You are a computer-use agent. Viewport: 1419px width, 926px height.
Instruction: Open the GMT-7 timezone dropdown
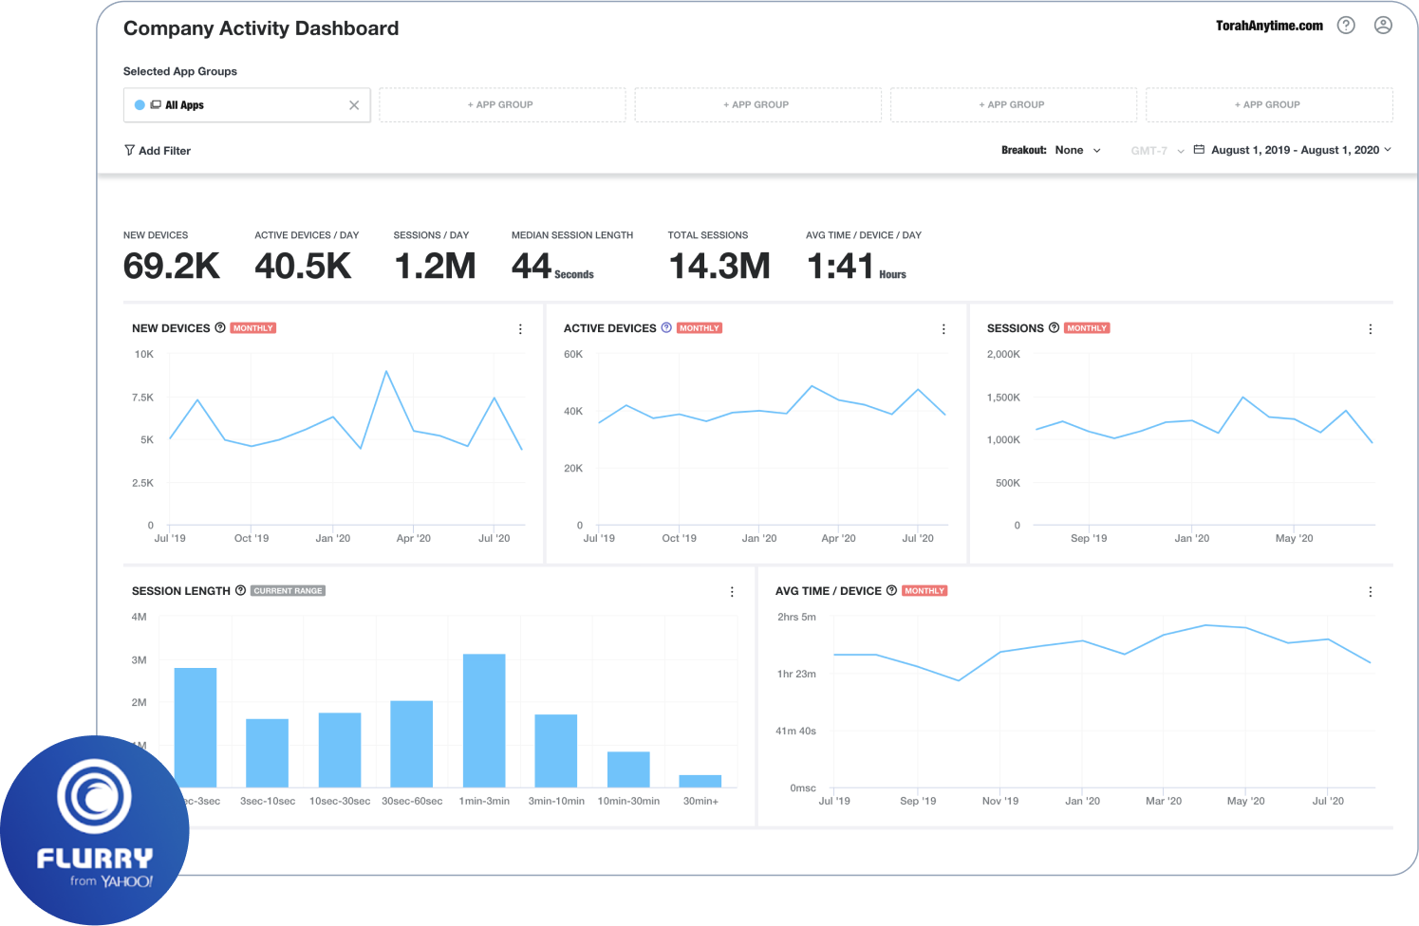tap(1157, 151)
